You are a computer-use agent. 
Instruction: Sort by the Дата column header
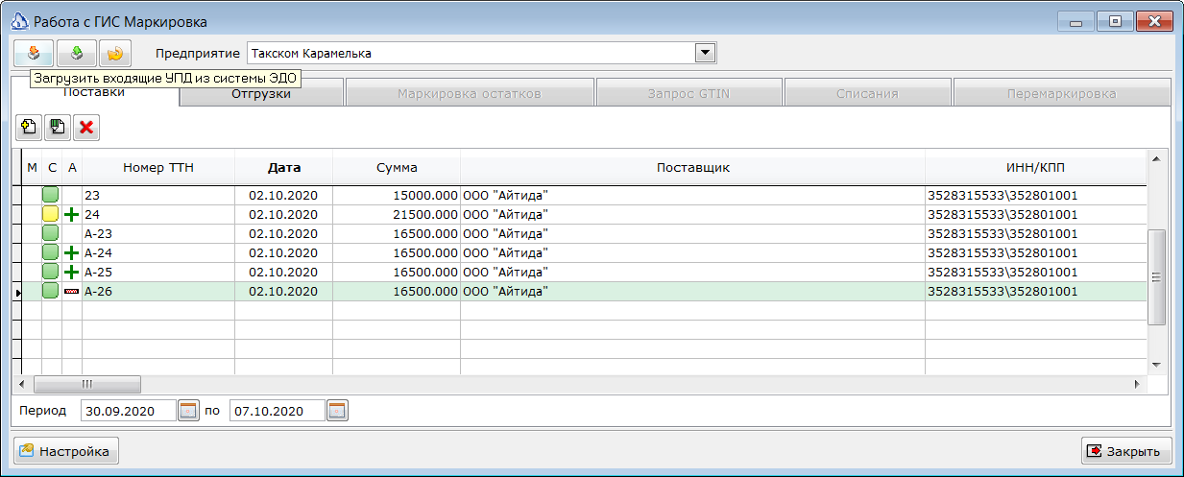tap(284, 167)
